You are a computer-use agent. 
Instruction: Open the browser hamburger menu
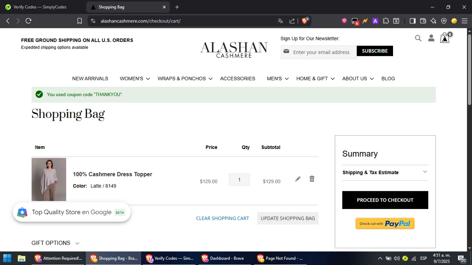[464, 21]
